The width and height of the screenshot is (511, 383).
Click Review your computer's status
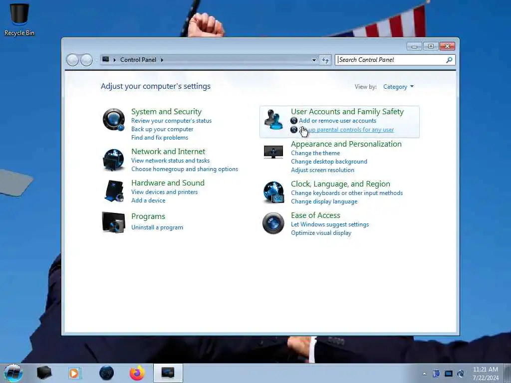coord(172,121)
